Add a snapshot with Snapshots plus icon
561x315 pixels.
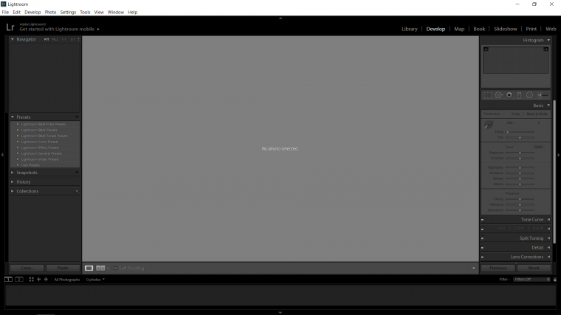77,173
